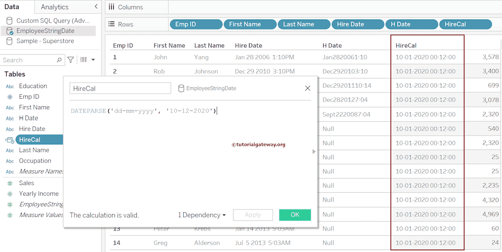Screen dimensions: 502x252
Task: Click the Columns shelf icon
Action: pyautogui.click(x=111, y=7)
